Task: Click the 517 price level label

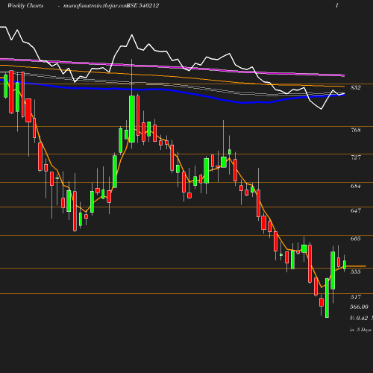Action: coord(356,297)
